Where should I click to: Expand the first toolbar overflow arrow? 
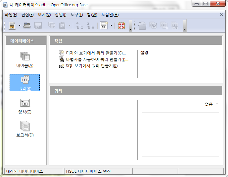click(x=131, y=25)
